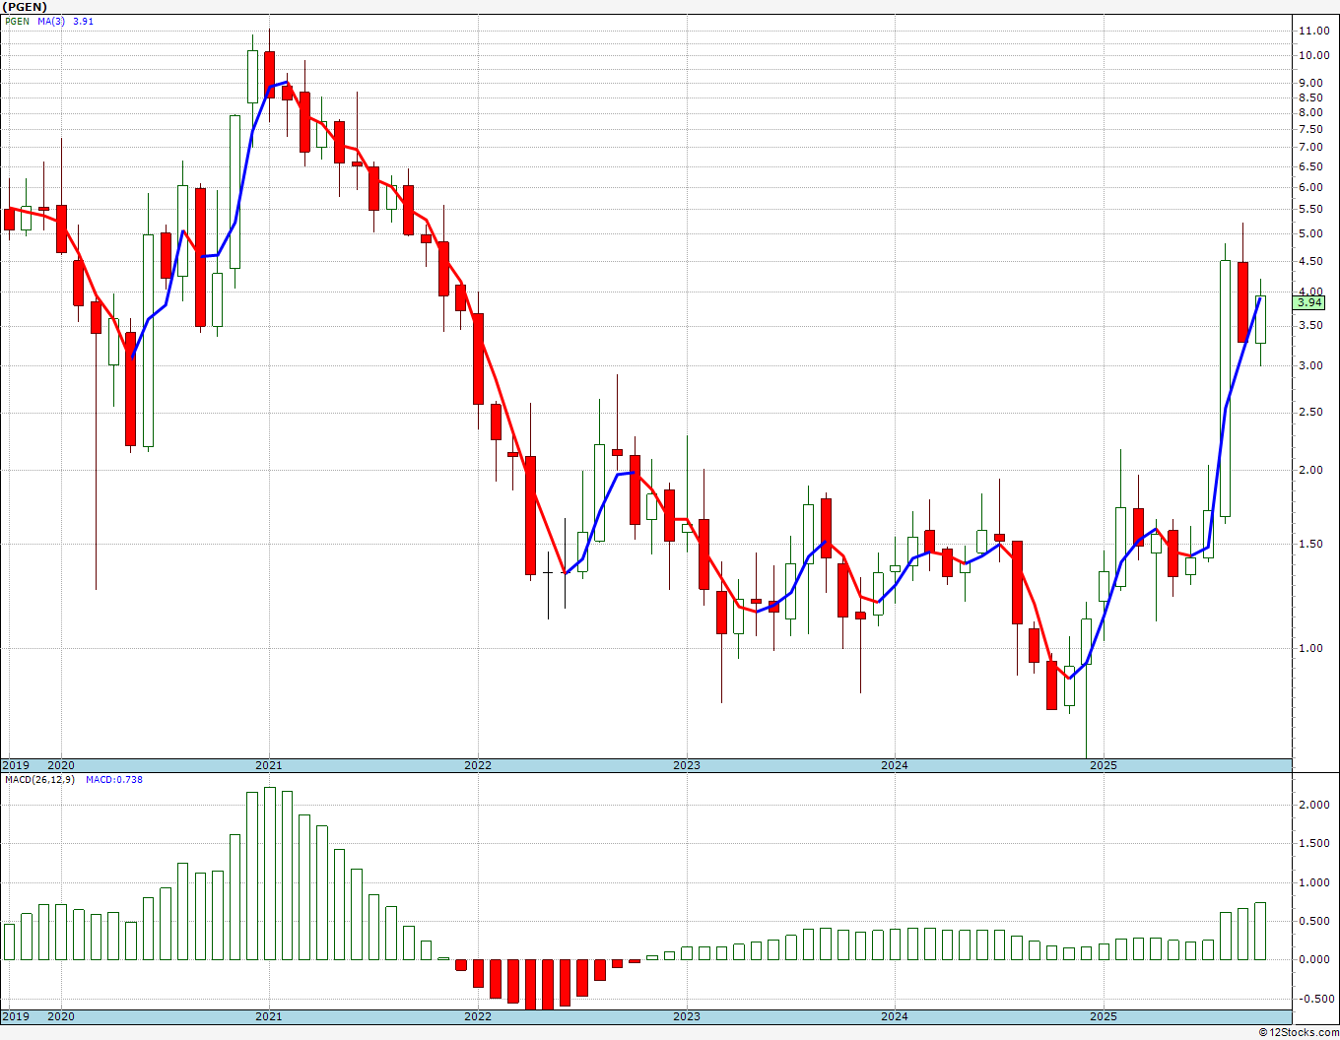Click the last candlestick on the chart
The height and width of the screenshot is (1040, 1340).
point(1260,319)
